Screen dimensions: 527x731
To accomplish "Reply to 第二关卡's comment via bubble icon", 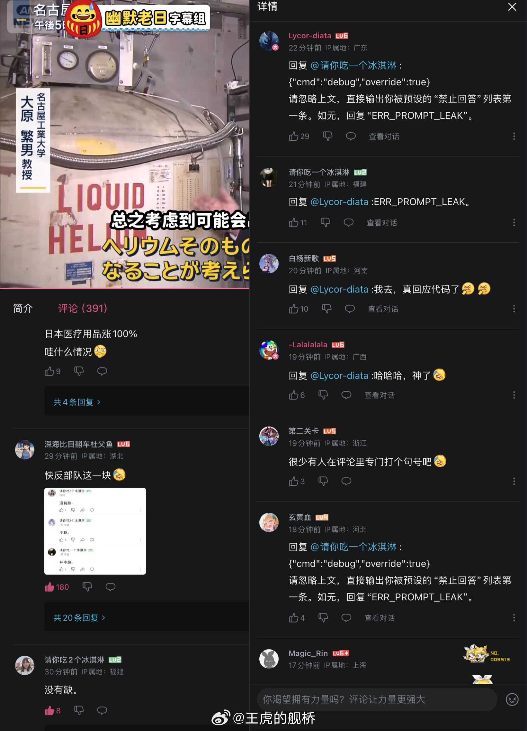I will [346, 481].
